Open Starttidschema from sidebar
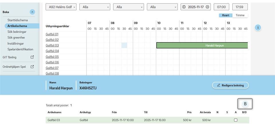This screenshot has height=127, width=275. [17, 20]
